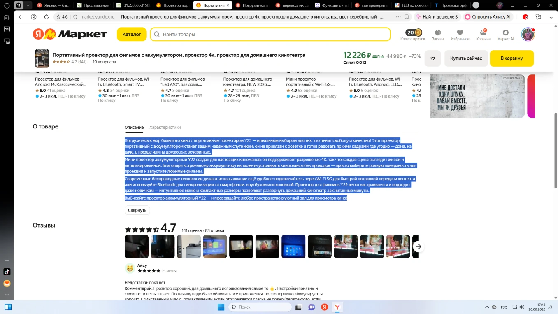Open the Windows Start menu
The height and width of the screenshot is (314, 558).
[x=221, y=307]
